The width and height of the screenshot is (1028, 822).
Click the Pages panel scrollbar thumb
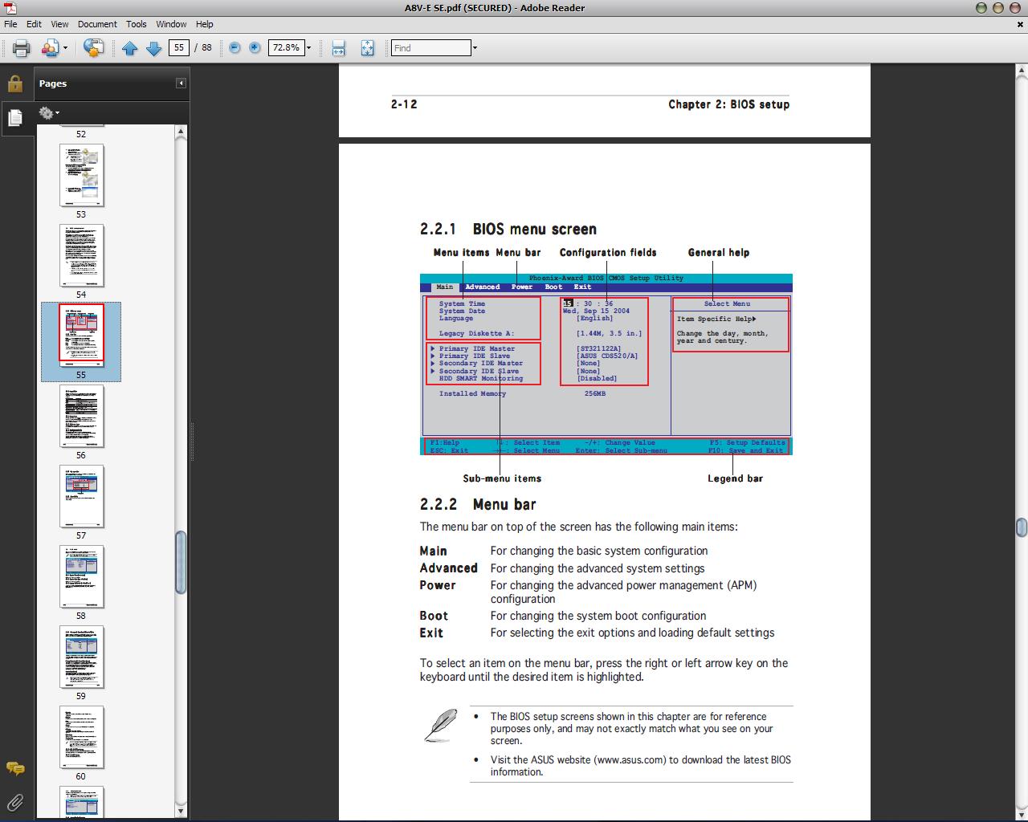click(181, 562)
